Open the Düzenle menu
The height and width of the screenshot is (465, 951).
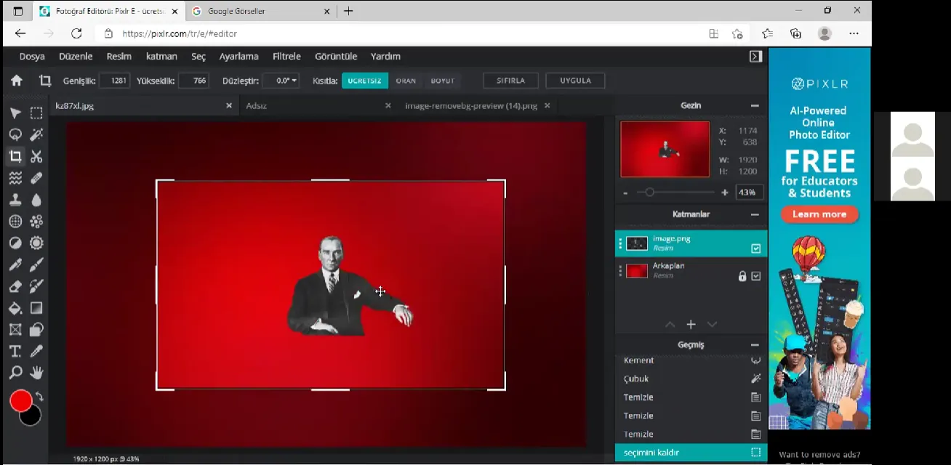click(76, 56)
